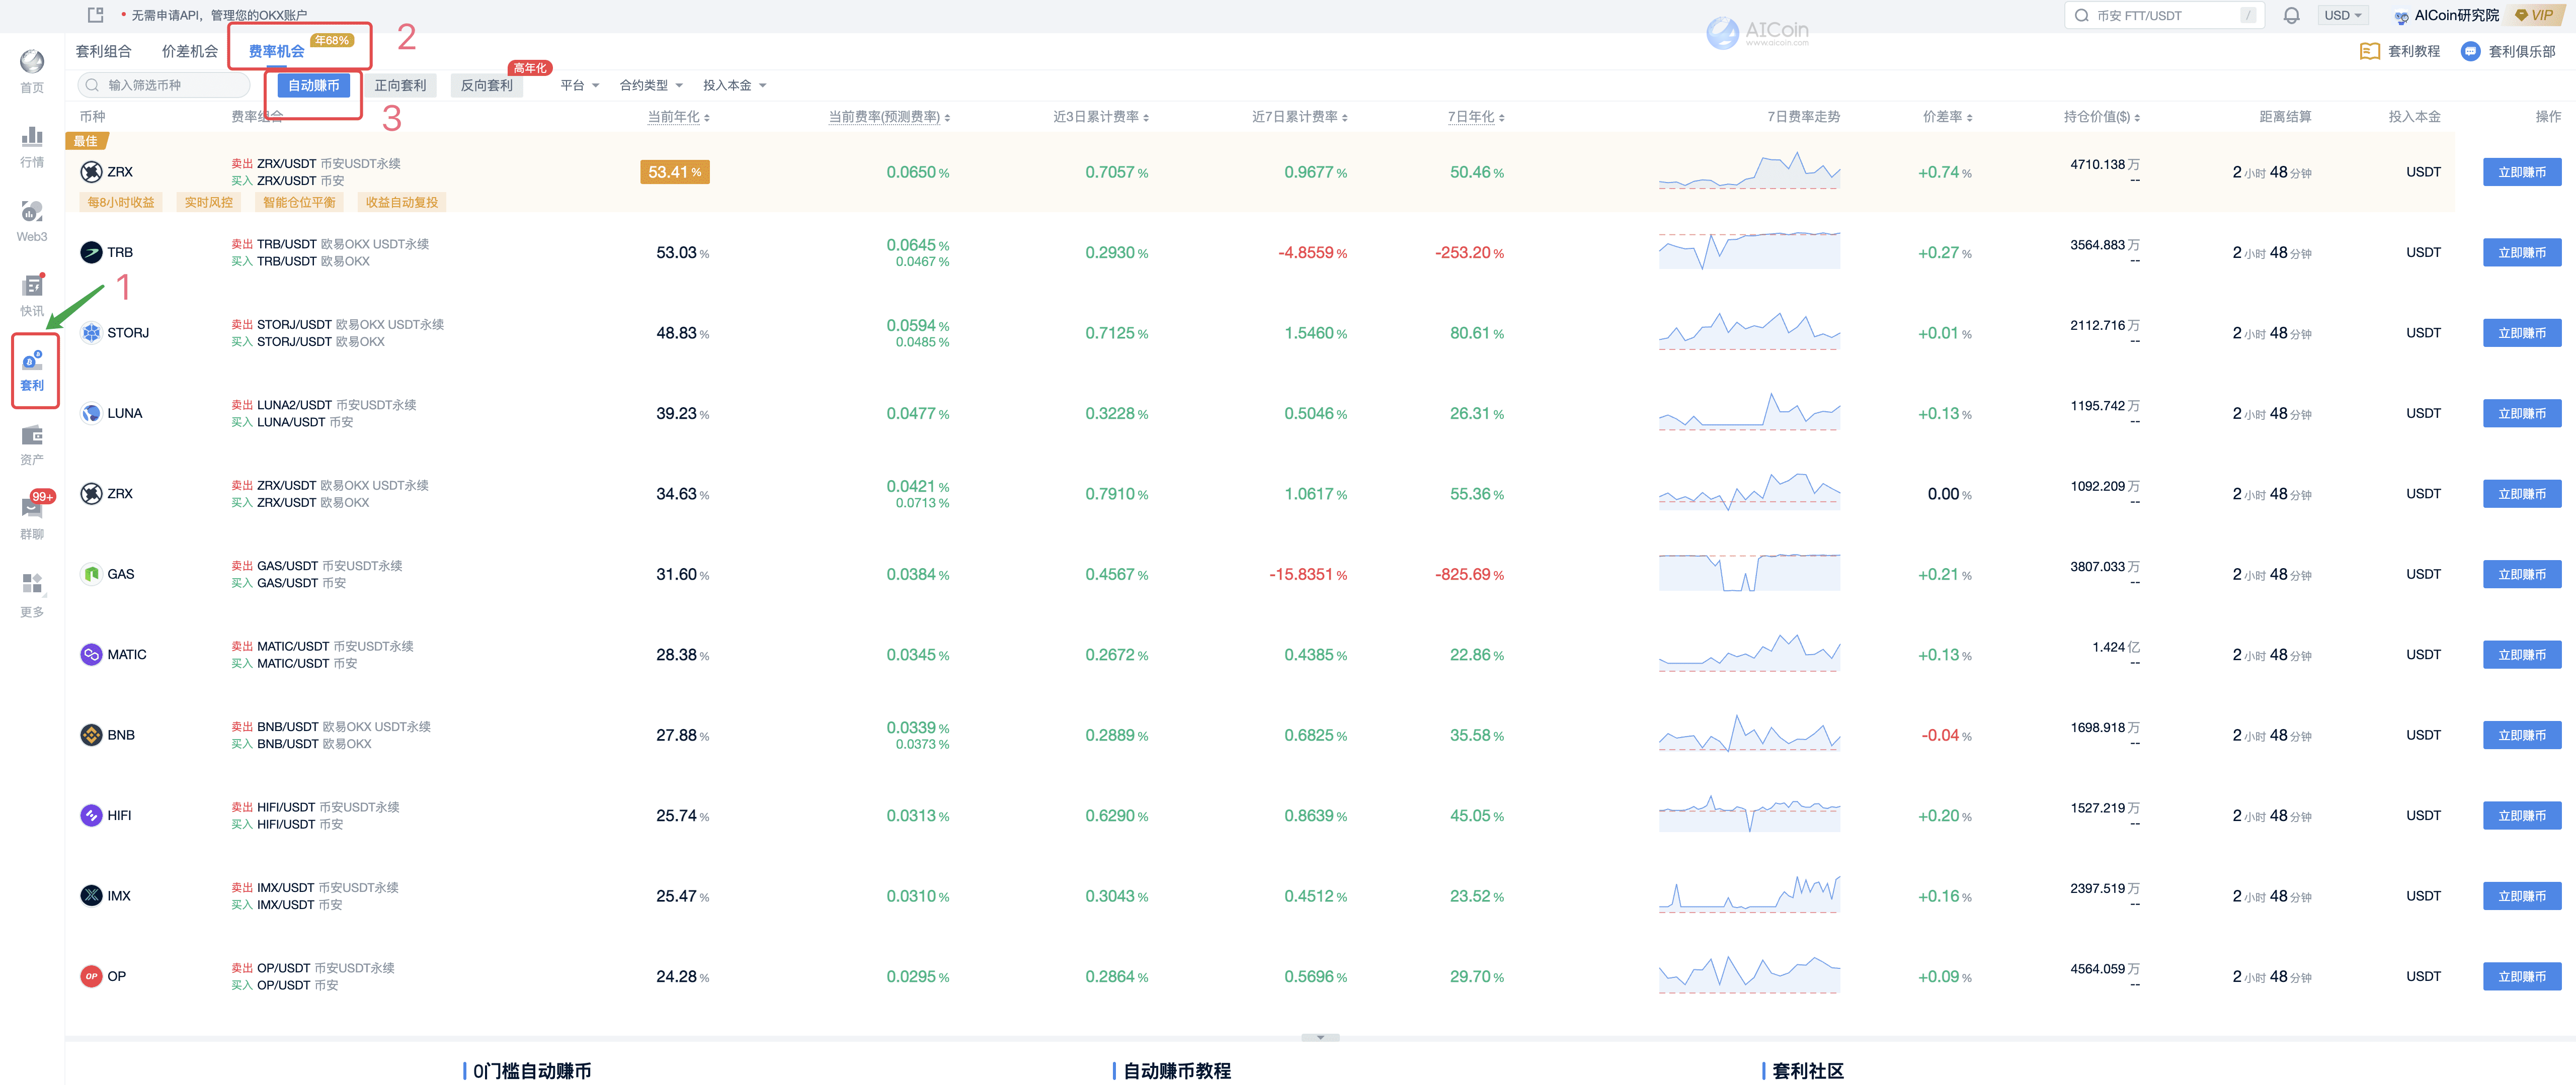Screen dimensions: 2576x1085
Task: Click the 实时风控 tag
Action: [208, 202]
